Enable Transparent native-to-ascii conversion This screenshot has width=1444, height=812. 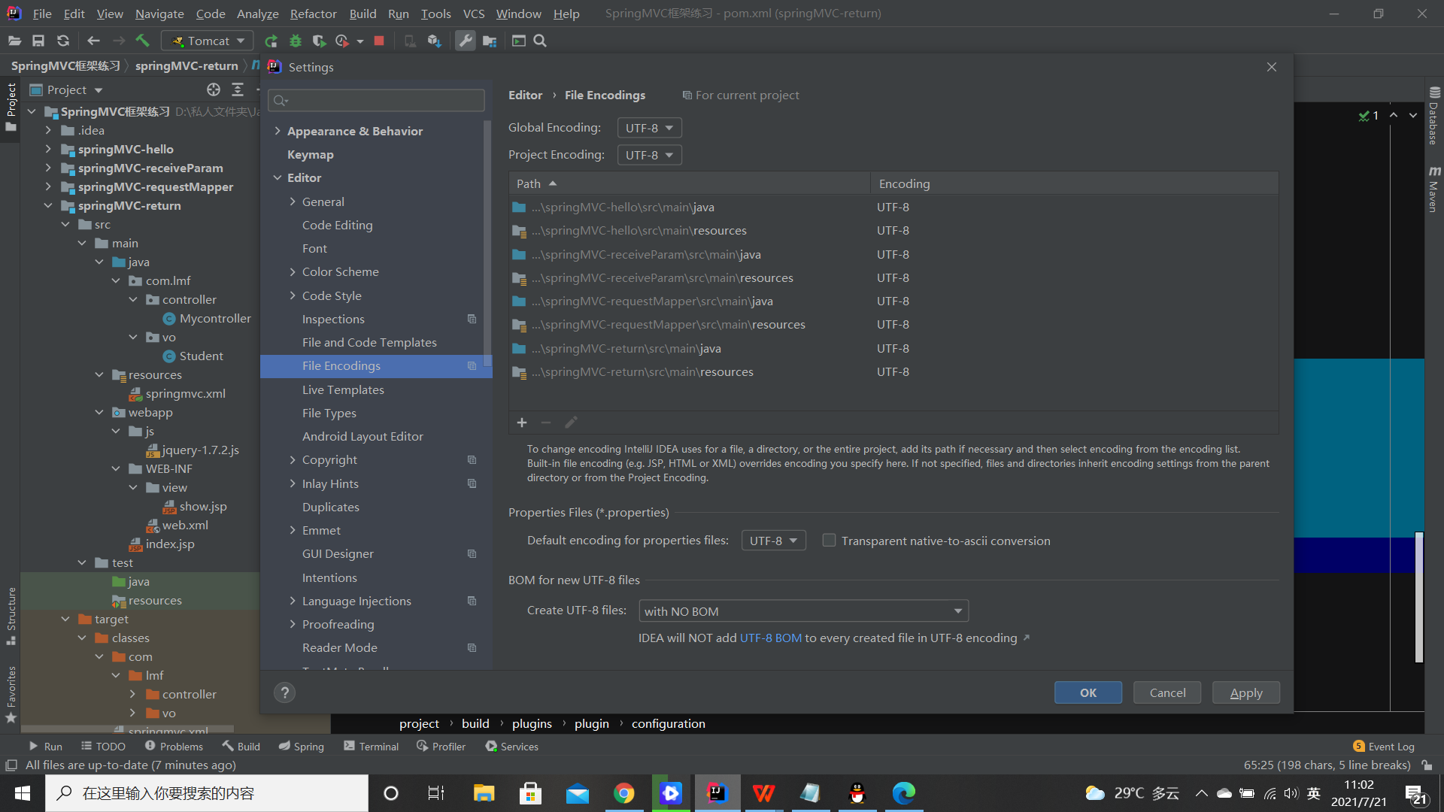(x=829, y=541)
